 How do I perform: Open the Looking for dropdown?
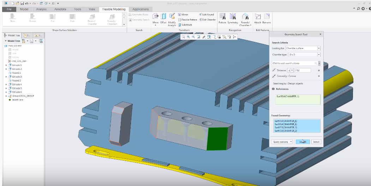(x=303, y=48)
